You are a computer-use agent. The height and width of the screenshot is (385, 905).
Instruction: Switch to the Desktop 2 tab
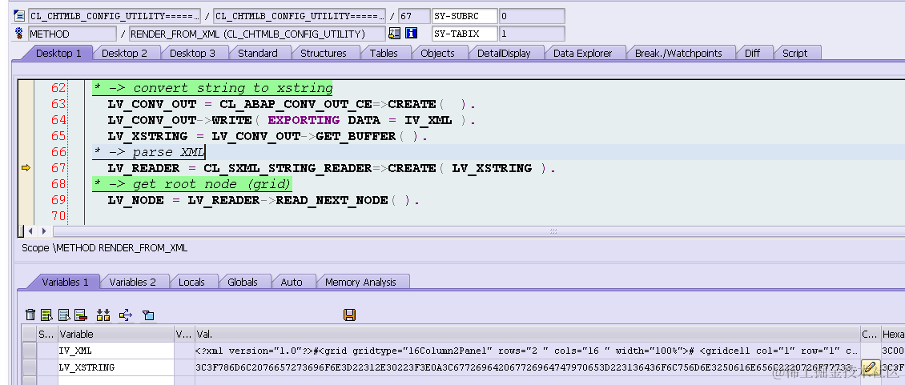click(124, 53)
